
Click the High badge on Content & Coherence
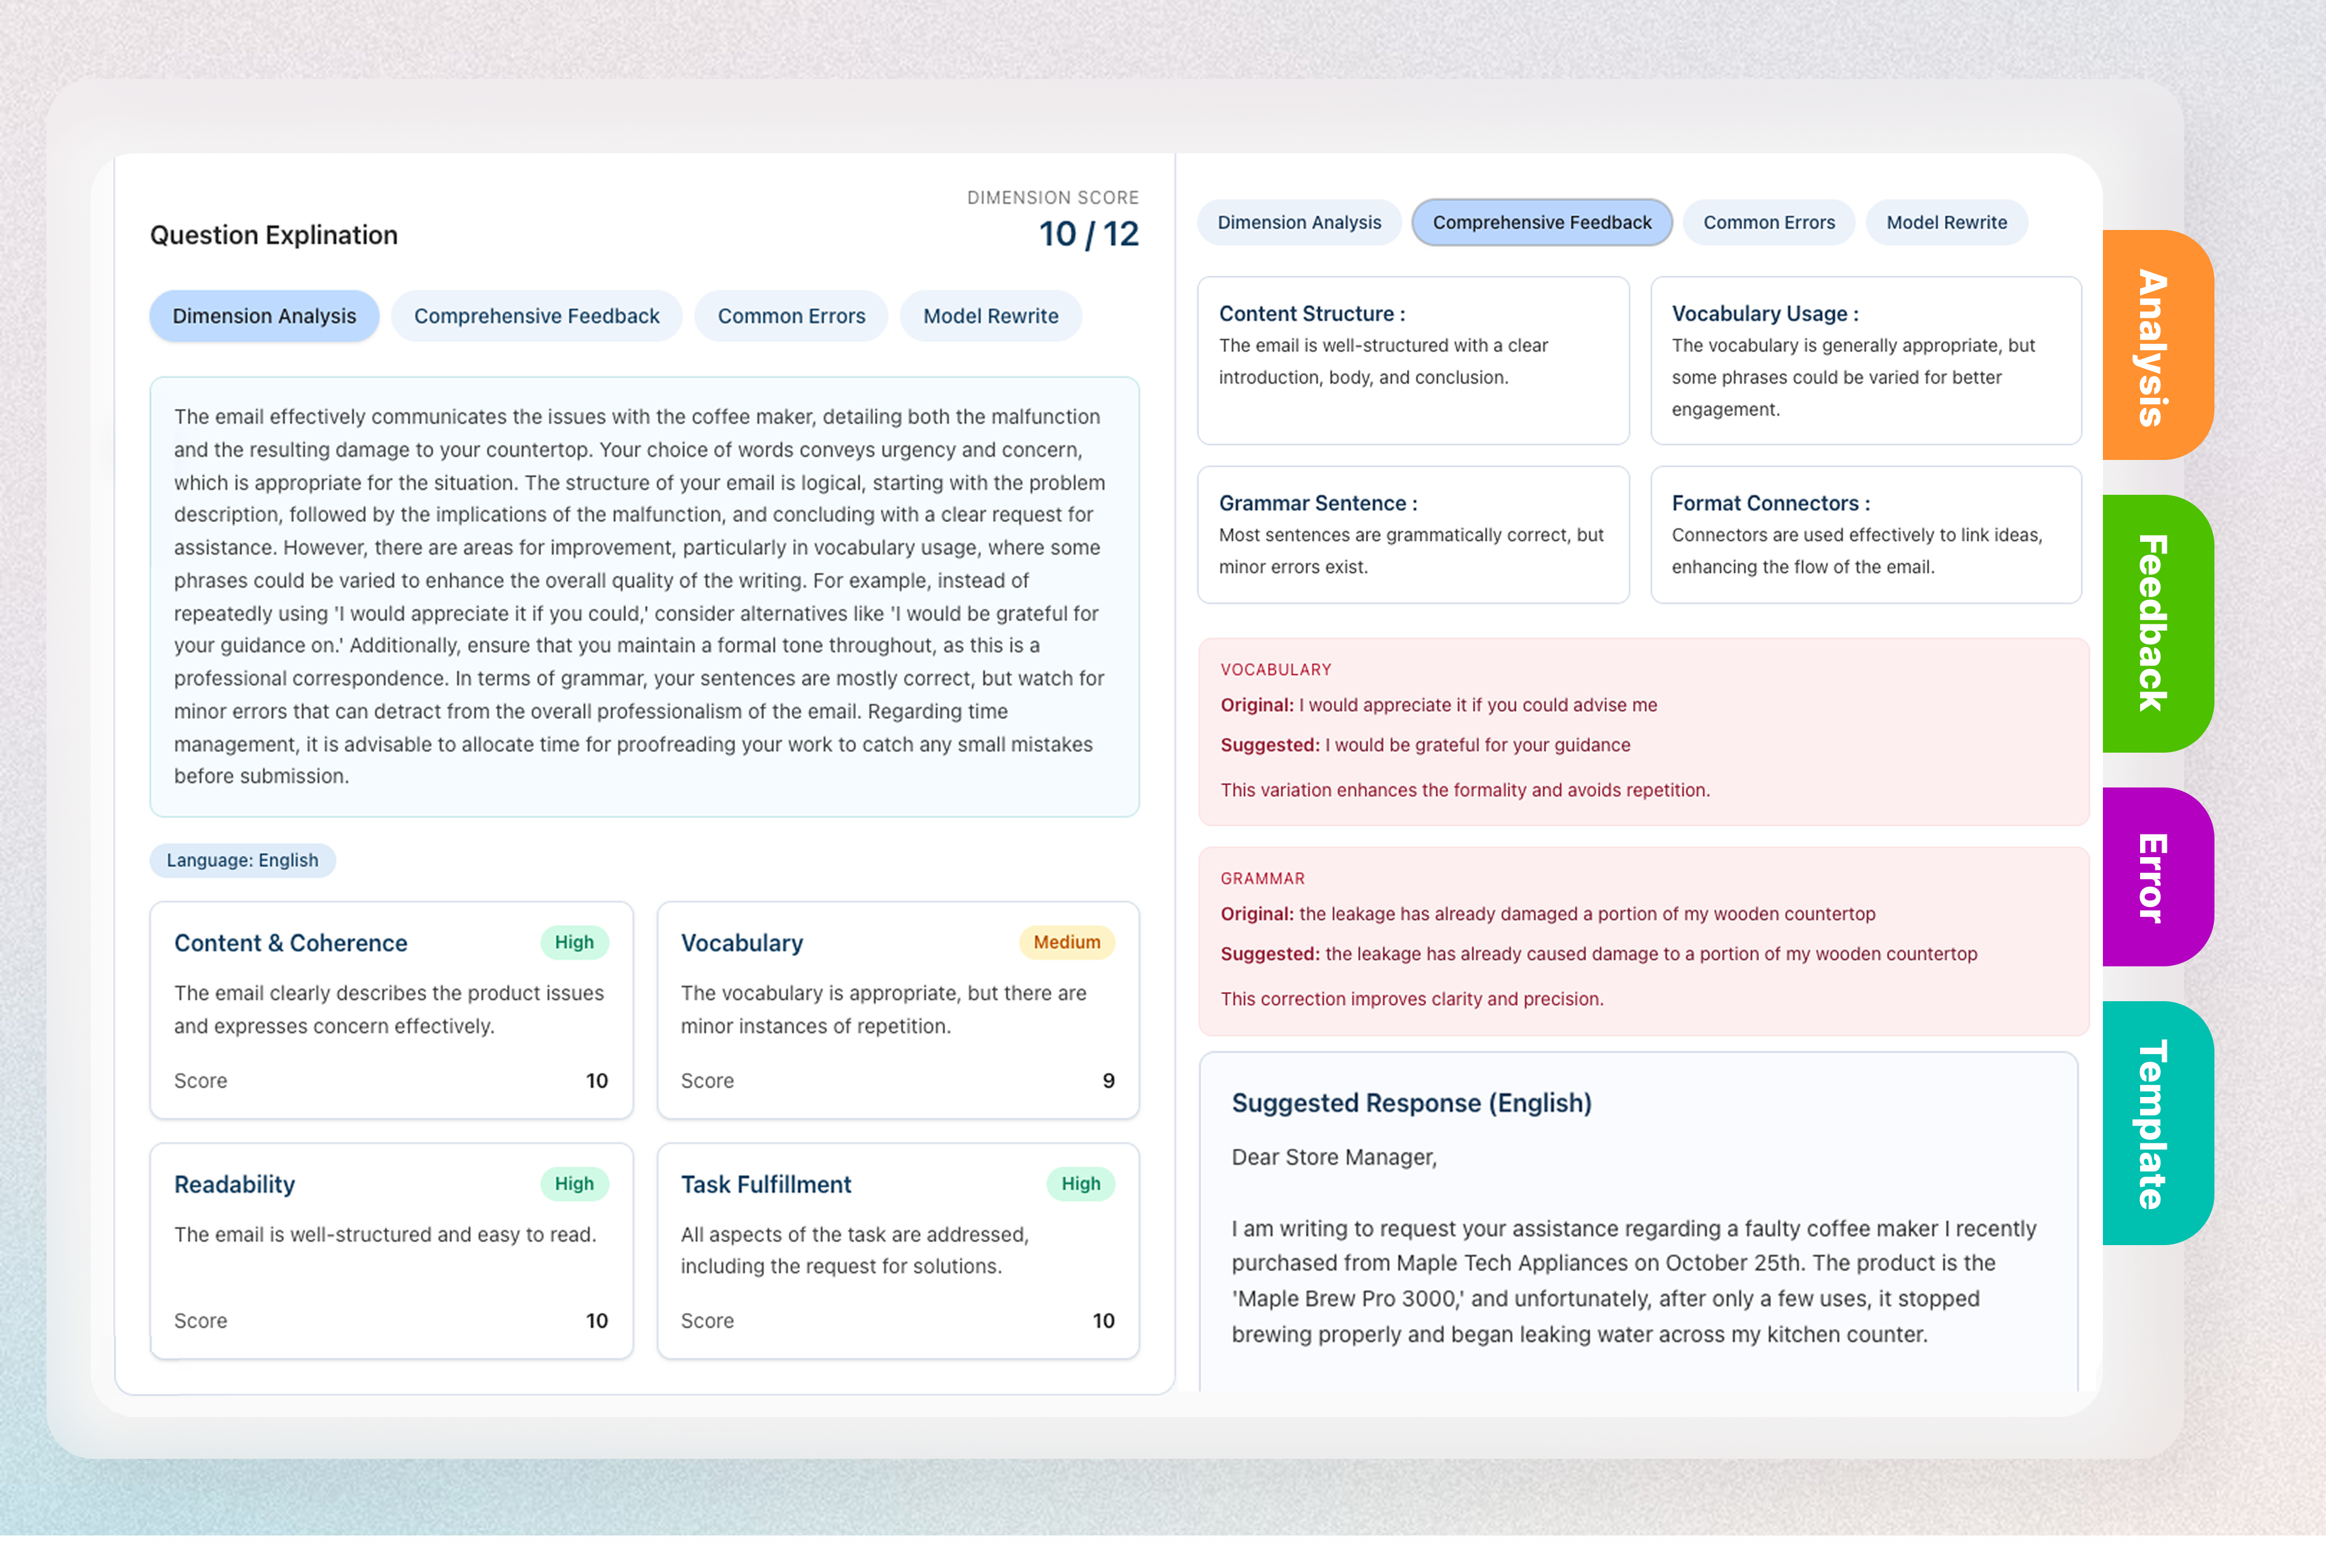pos(573,941)
